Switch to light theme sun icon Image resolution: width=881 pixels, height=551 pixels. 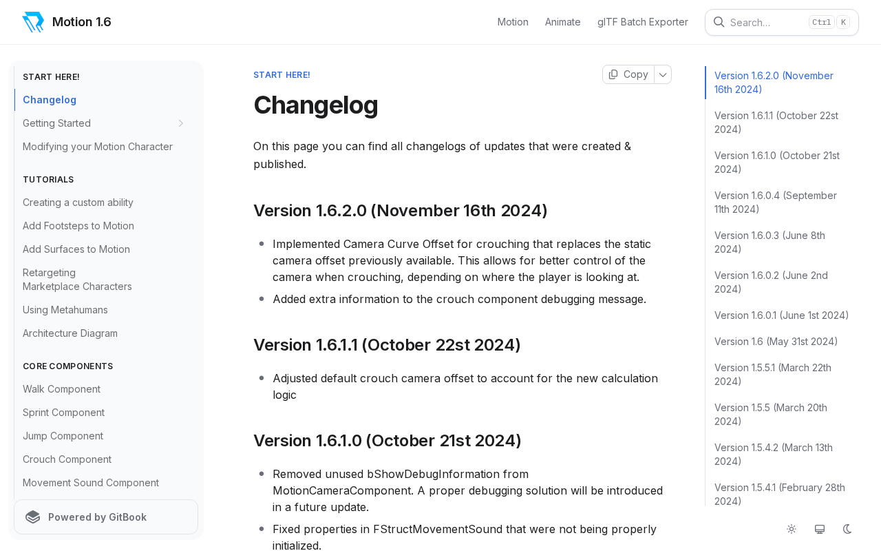coord(792,529)
